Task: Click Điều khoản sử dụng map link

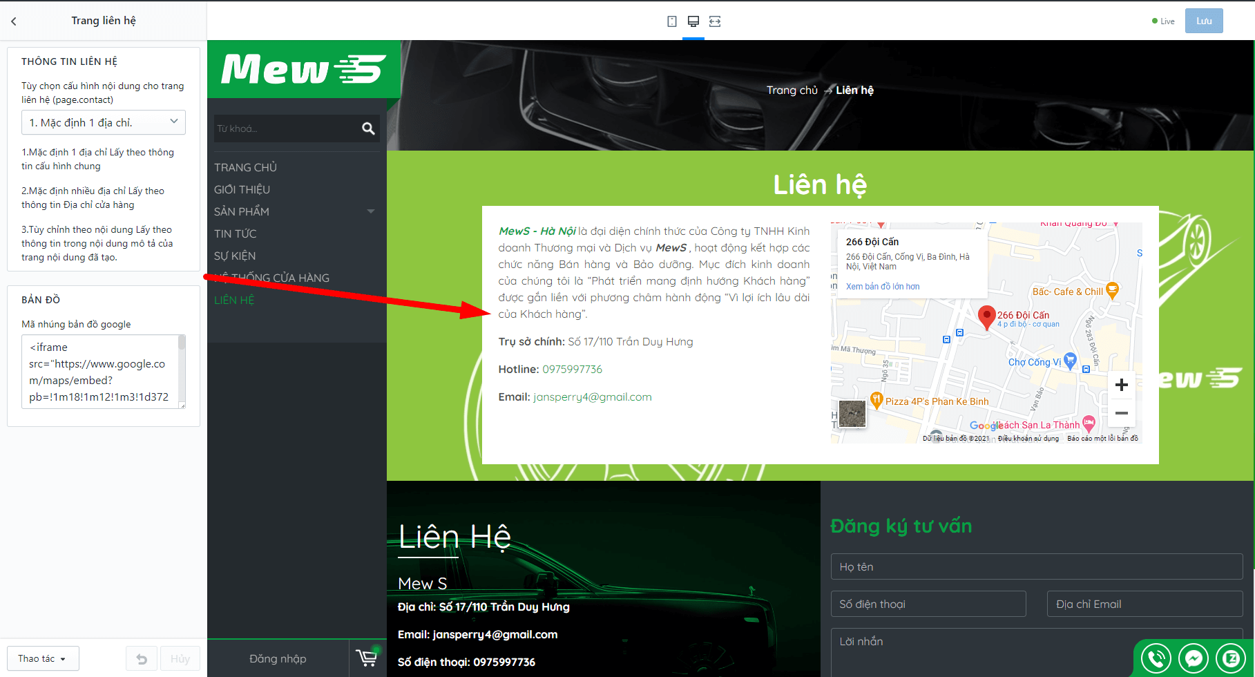Action: (1028, 438)
